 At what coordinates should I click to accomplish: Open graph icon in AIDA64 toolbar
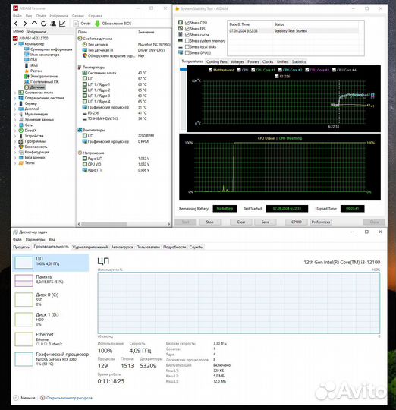pyautogui.click(x=62, y=24)
